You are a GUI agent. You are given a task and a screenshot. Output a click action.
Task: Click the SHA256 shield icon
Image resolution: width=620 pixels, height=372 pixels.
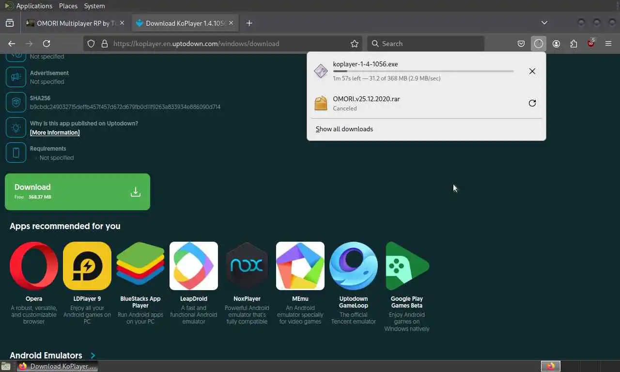[16, 102]
